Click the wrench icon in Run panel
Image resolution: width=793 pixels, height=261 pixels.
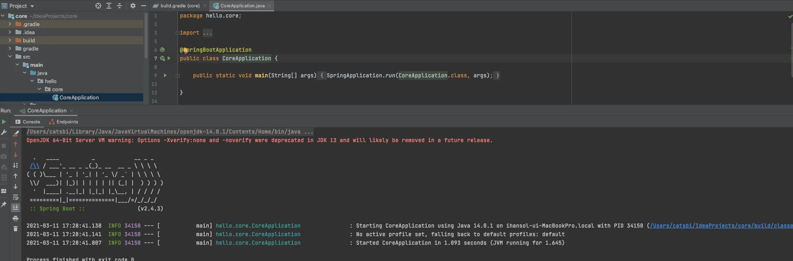coord(4,133)
